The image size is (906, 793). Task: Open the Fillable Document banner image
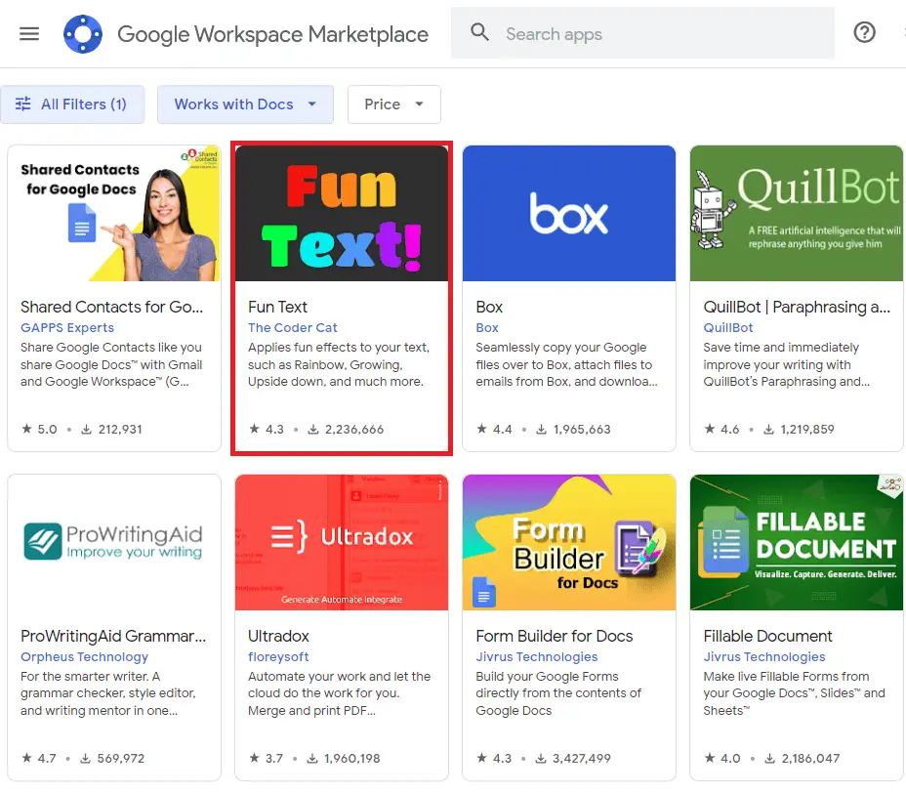[x=797, y=542]
